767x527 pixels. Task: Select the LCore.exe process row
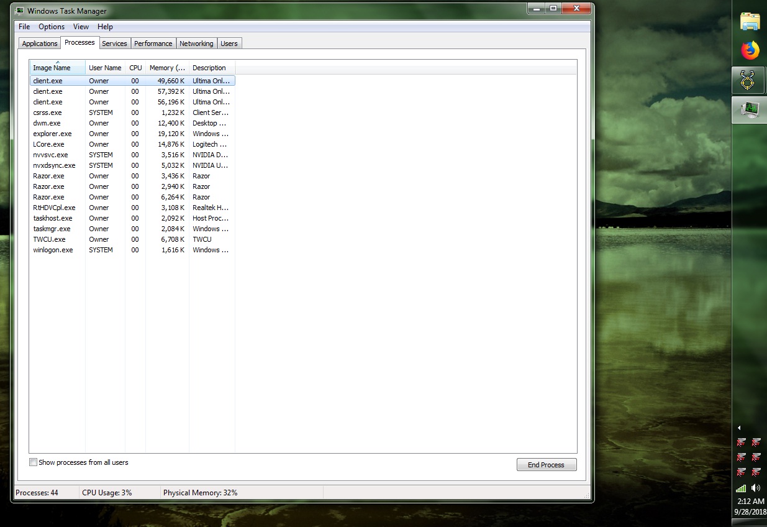132,144
